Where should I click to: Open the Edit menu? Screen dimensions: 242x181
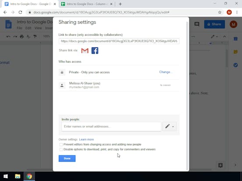point(28,28)
